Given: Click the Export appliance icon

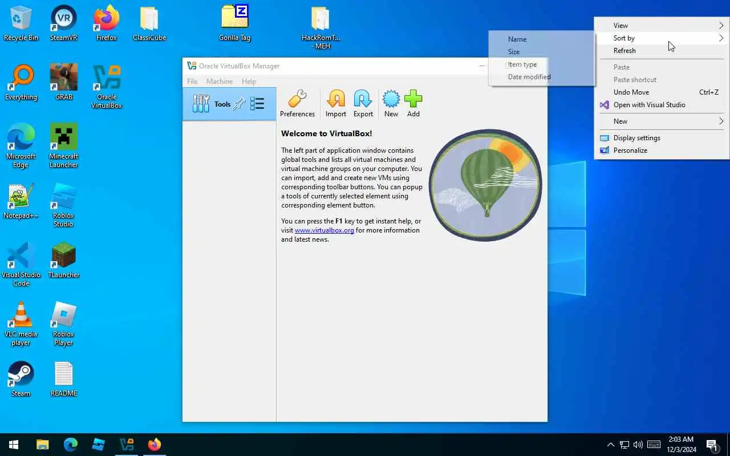Looking at the screenshot, I should click(363, 104).
